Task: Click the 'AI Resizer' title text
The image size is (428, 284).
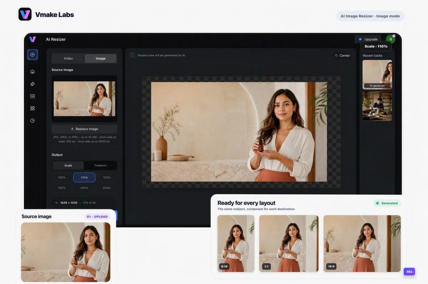Action: pyautogui.click(x=56, y=39)
